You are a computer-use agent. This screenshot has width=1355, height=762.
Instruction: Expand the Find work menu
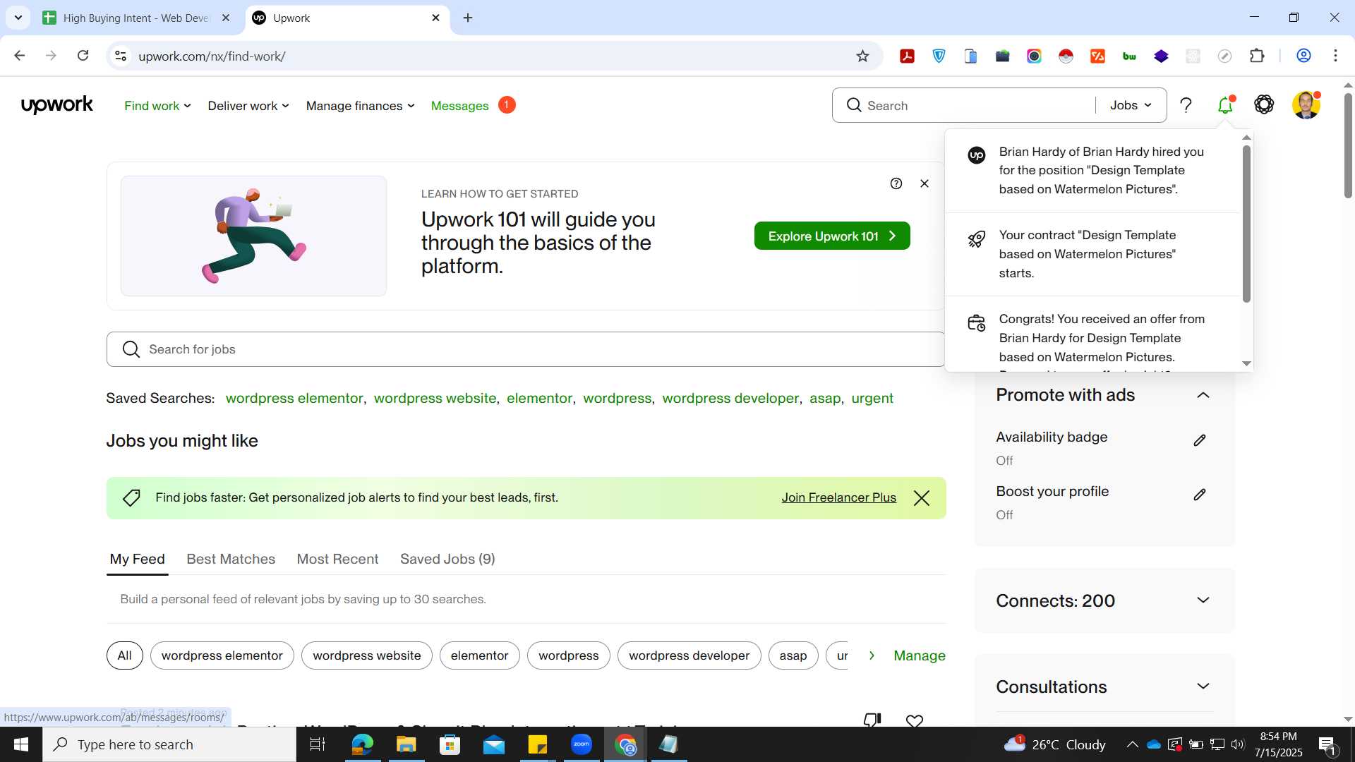pos(157,106)
